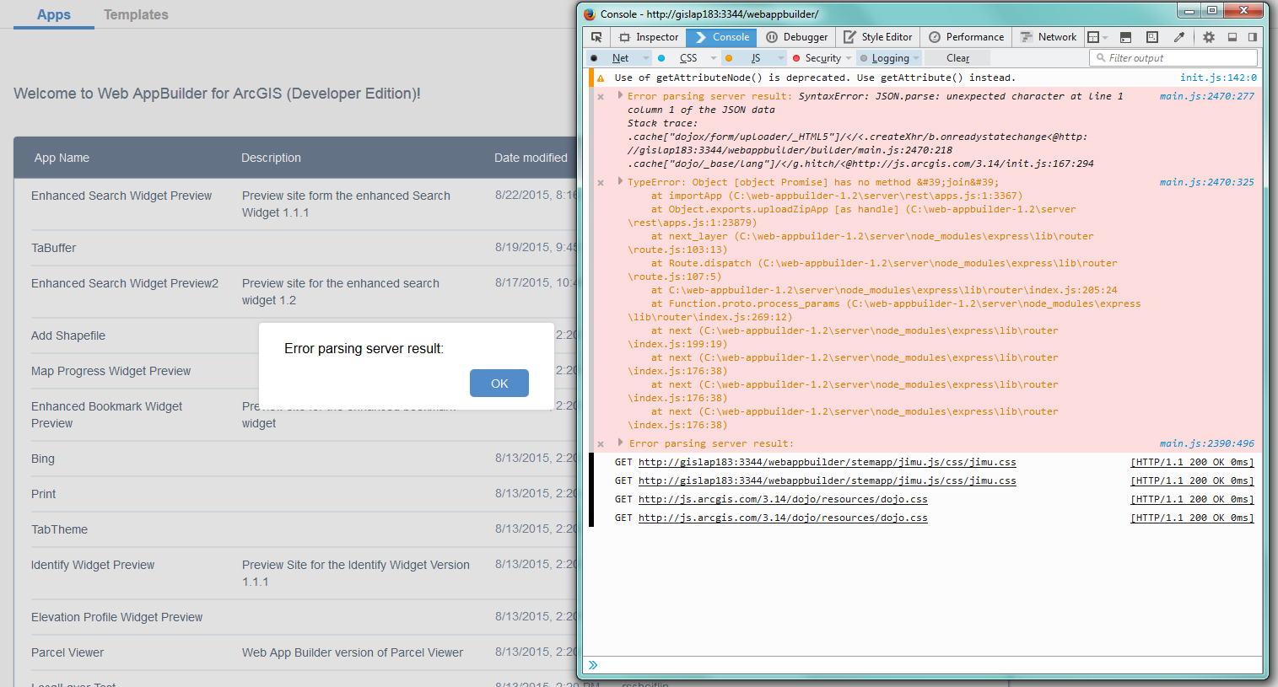
Task: Open the Debugger tab
Action: click(x=796, y=37)
